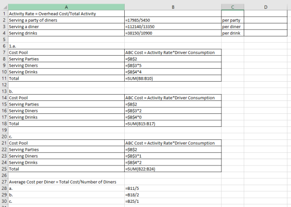Click 'Serving Drinks' in row 10
Image resolution: width=291 pixels, height=207 pixels.
pos(67,72)
